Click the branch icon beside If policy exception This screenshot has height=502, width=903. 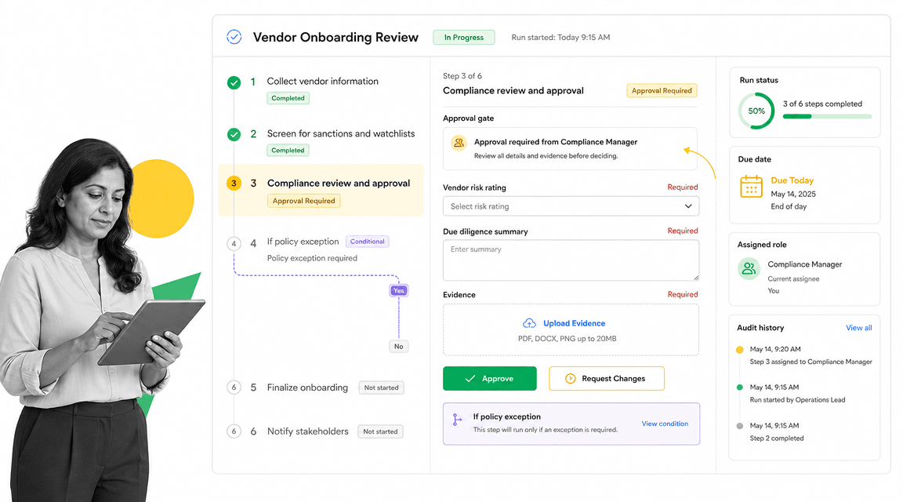(457, 420)
